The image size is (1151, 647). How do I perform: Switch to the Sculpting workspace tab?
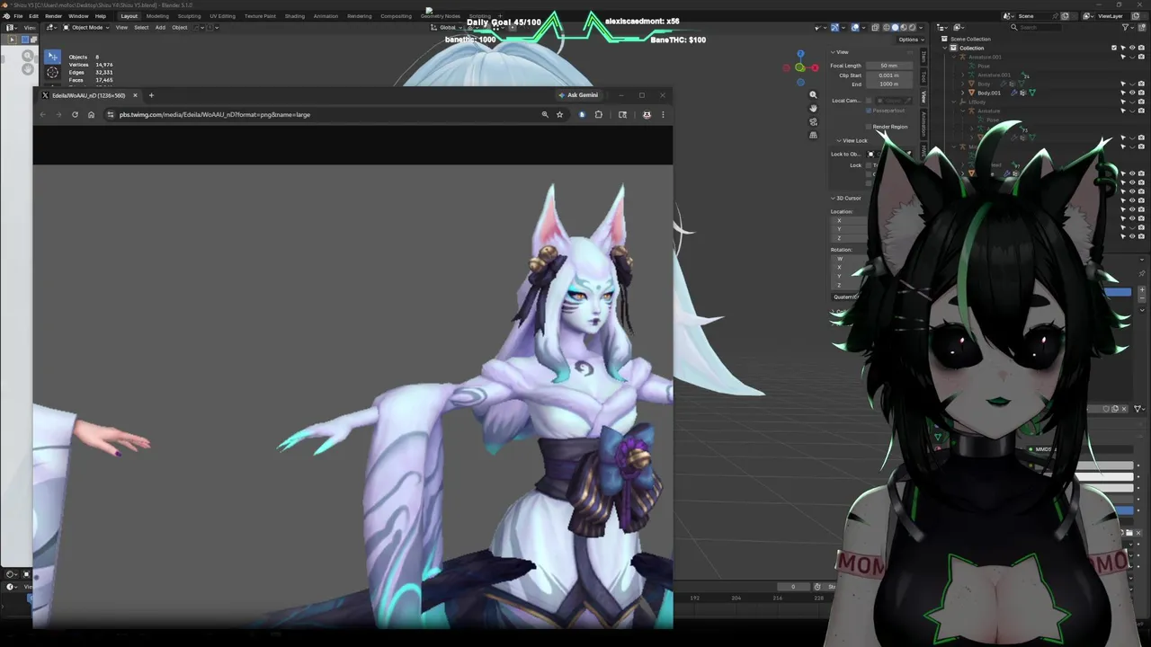click(x=189, y=16)
